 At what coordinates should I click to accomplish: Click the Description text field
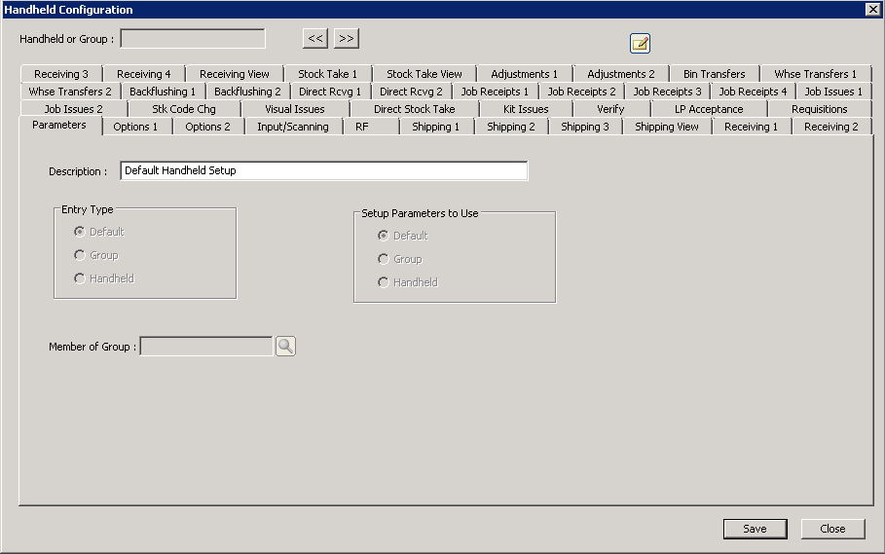pyautogui.click(x=323, y=170)
